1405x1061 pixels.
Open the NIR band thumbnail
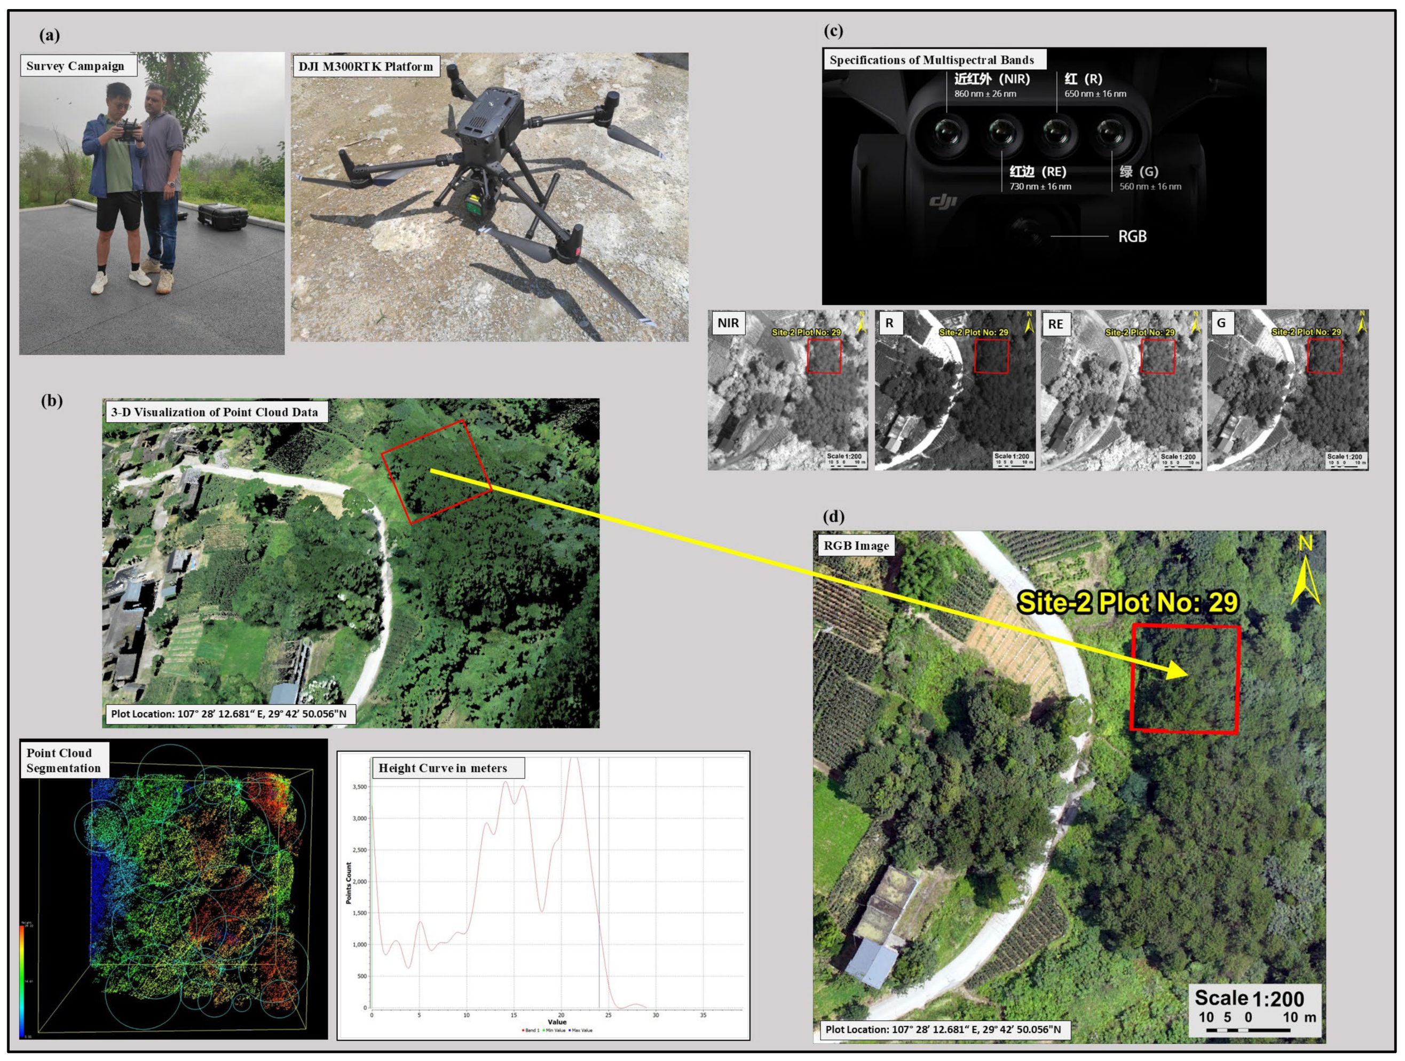click(x=787, y=390)
